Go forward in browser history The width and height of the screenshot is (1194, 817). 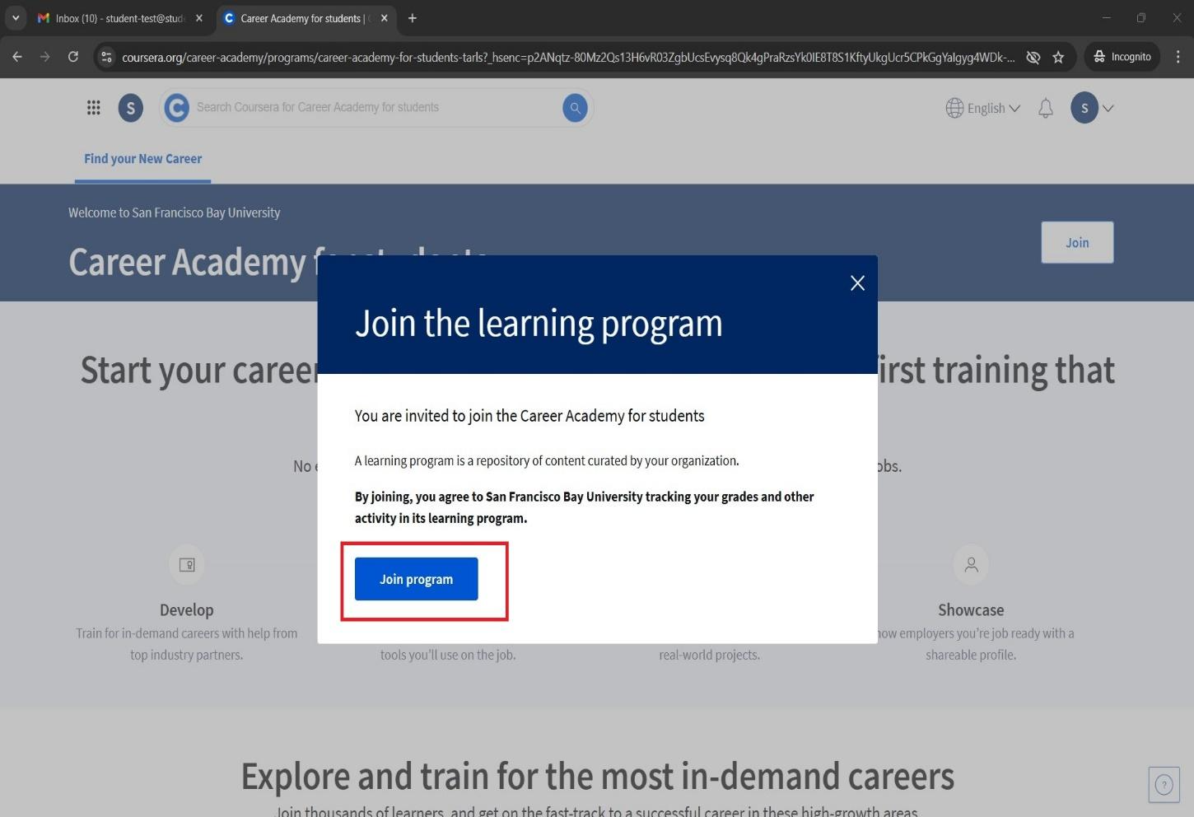click(x=45, y=57)
